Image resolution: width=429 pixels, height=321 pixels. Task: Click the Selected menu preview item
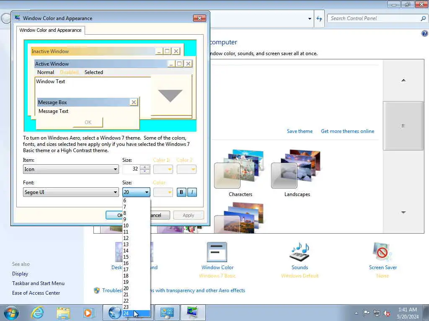point(93,72)
